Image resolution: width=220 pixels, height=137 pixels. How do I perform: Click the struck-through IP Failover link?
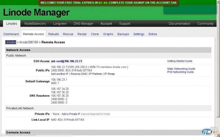coord(95,74)
